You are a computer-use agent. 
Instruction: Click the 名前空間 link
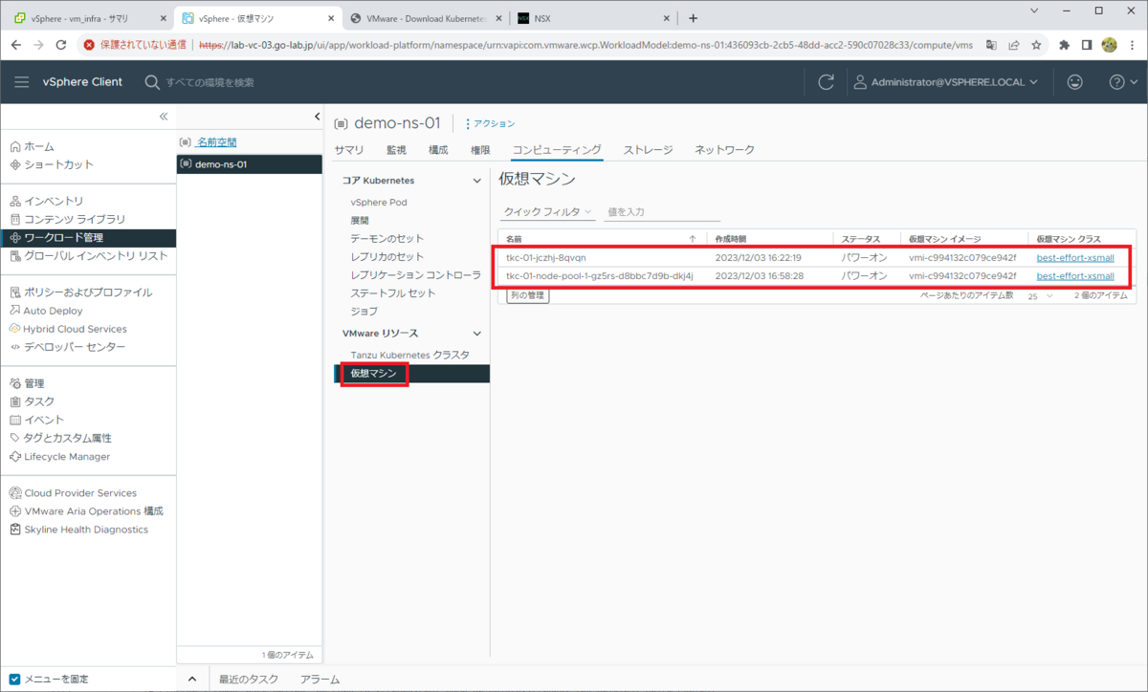pos(215,142)
